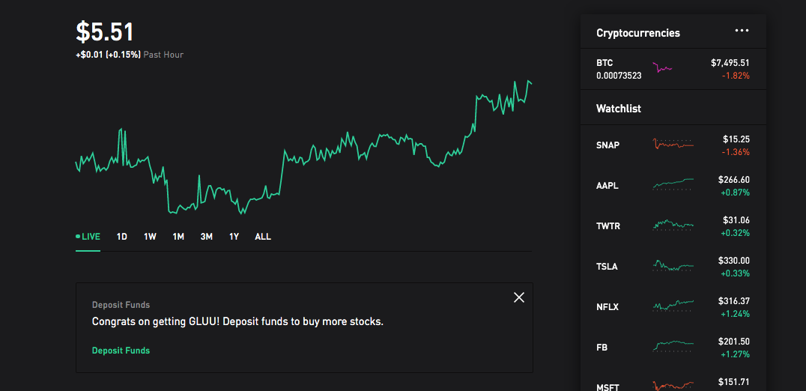Click the NFLX mini sparkline chart
Image resolution: width=806 pixels, height=391 pixels.
(673, 305)
